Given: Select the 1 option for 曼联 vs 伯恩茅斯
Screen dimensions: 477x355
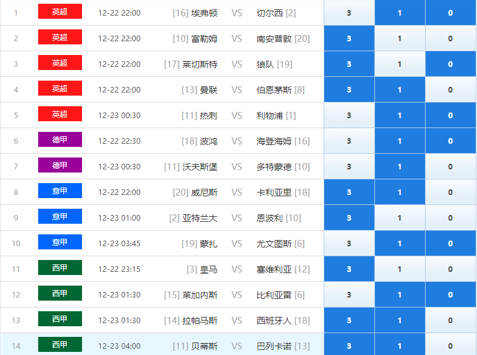Looking at the screenshot, I should (x=400, y=89).
